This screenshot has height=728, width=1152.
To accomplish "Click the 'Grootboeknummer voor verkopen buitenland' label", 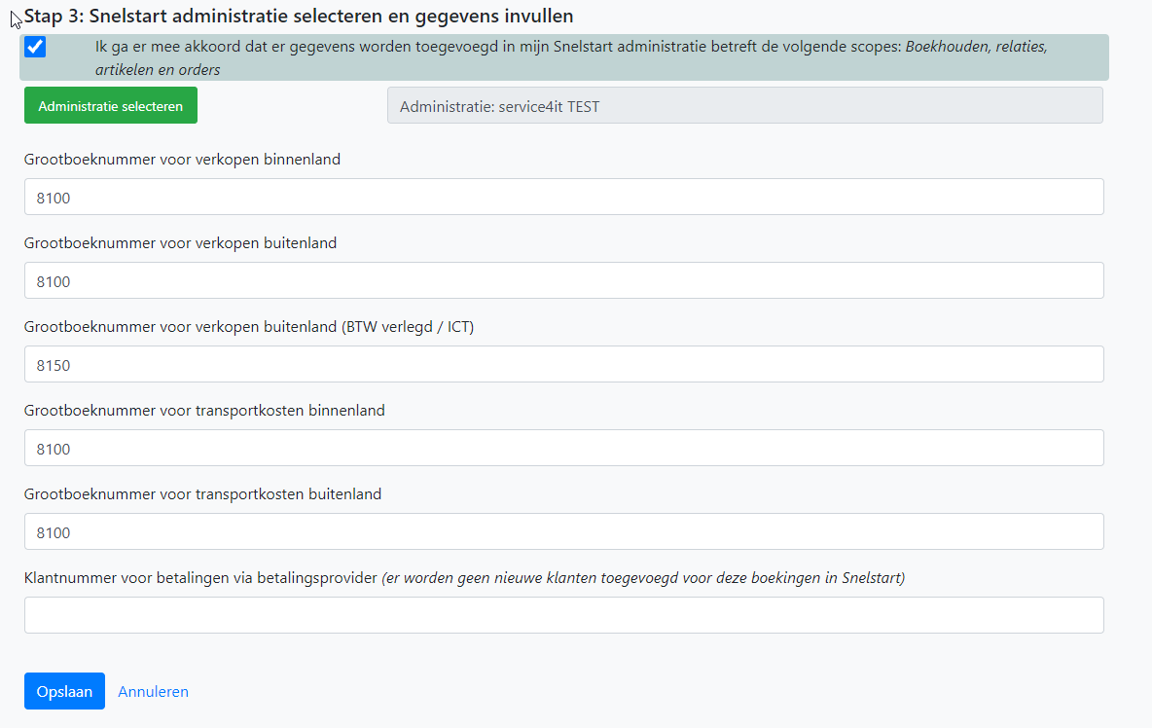I will click(x=180, y=242).
